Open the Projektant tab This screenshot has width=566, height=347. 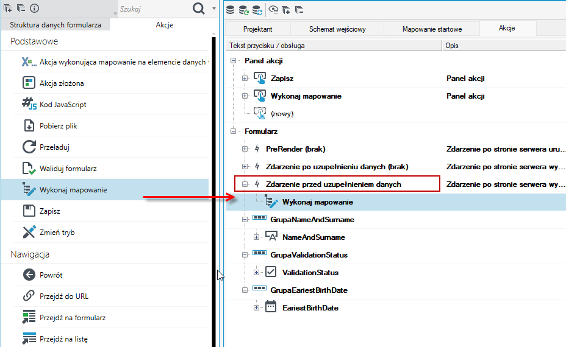pos(258,29)
